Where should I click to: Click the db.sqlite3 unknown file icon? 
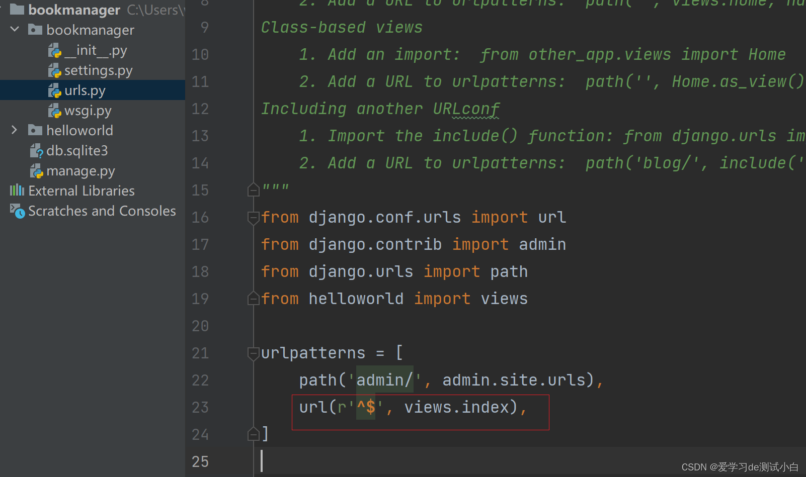click(37, 151)
